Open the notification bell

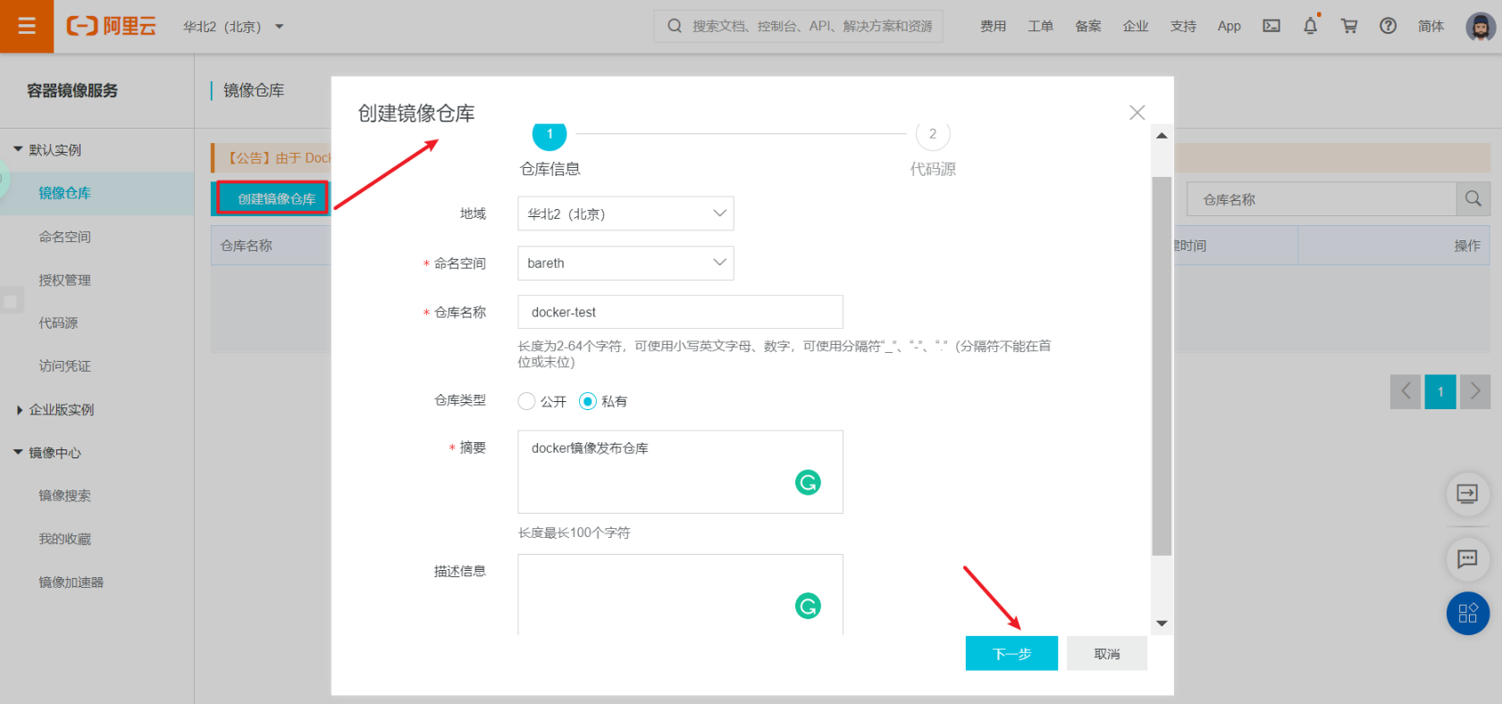[x=1311, y=26]
